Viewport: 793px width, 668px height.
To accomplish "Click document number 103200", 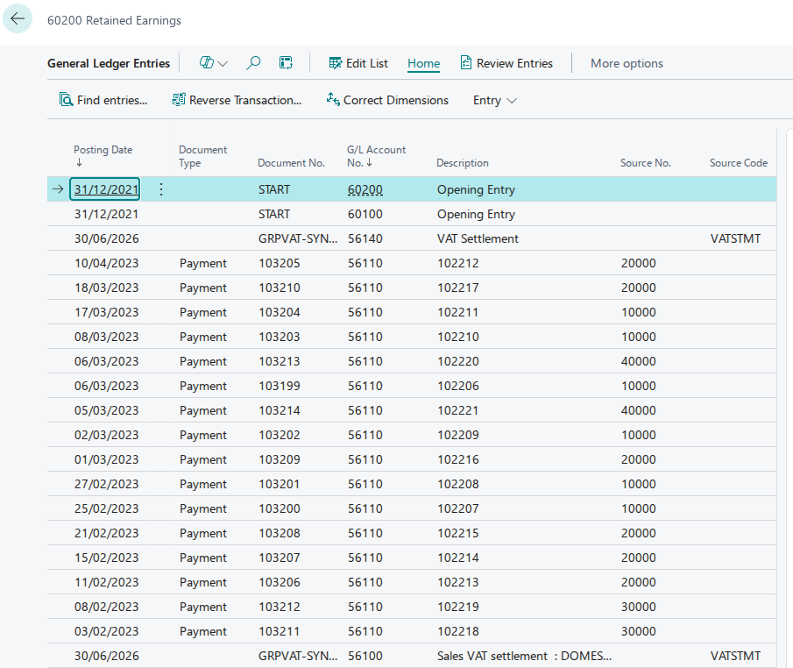I will (280, 508).
